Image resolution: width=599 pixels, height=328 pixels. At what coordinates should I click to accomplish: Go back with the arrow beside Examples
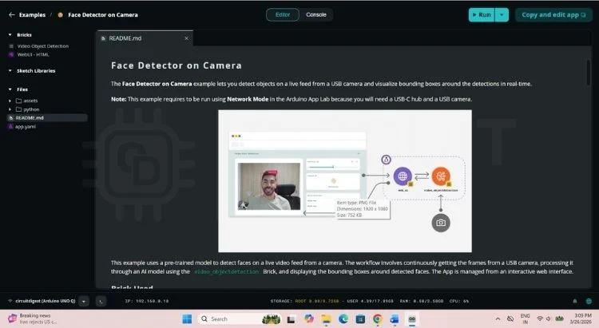[x=11, y=15]
